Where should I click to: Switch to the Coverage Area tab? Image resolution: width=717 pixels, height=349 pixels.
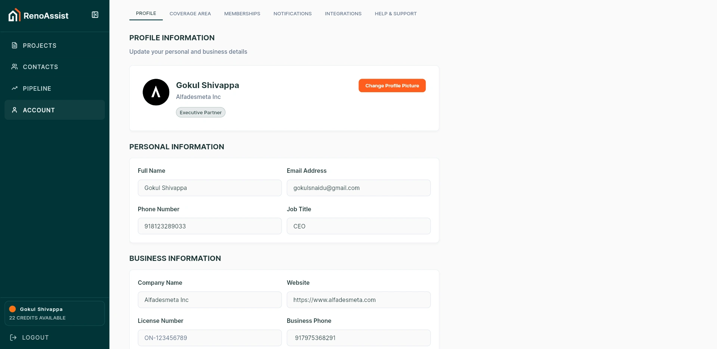[x=190, y=14]
